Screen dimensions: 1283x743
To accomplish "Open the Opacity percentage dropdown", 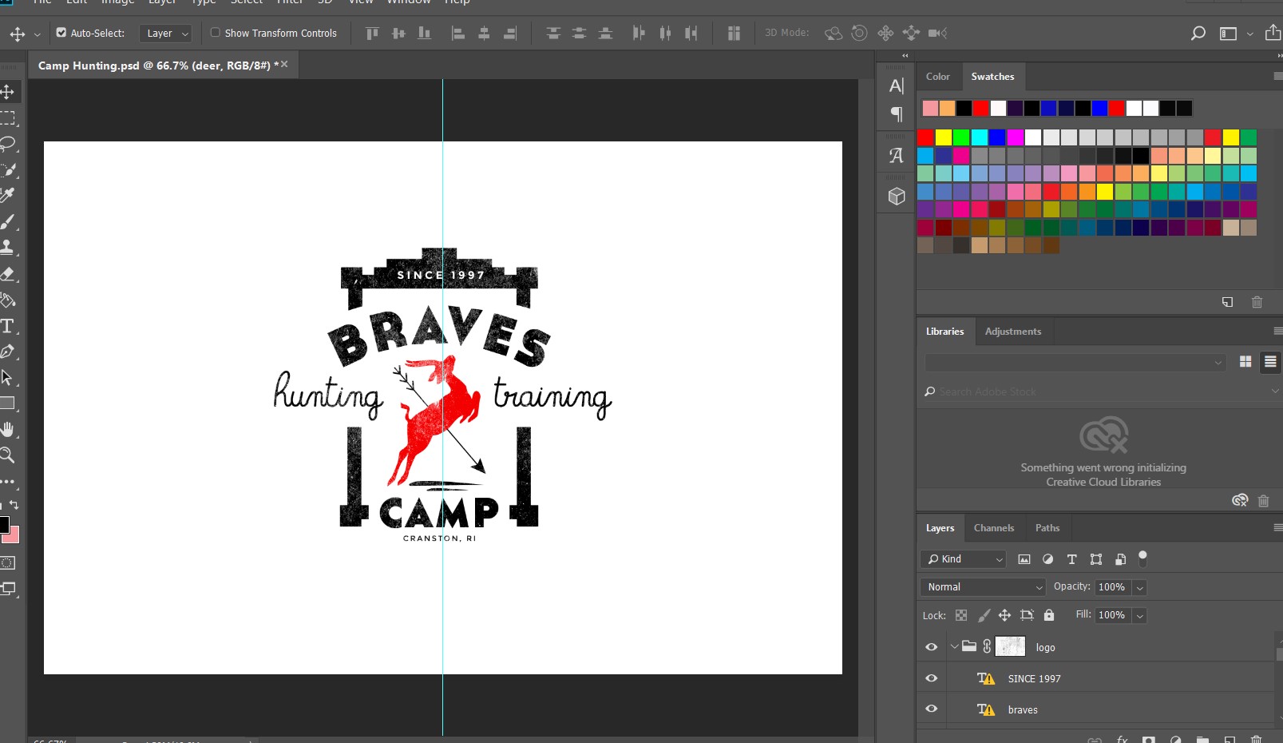I will click(x=1140, y=587).
